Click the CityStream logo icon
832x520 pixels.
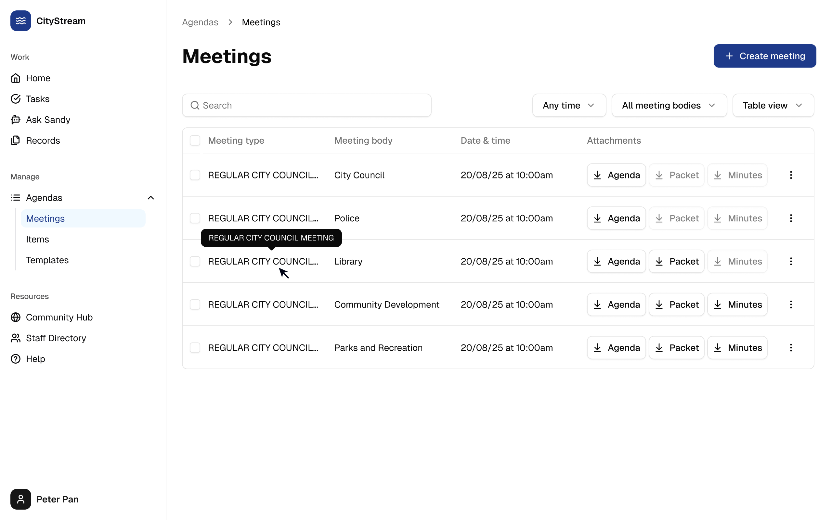pos(20,21)
